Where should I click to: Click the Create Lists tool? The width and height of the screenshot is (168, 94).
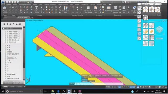click(x=124, y=10)
